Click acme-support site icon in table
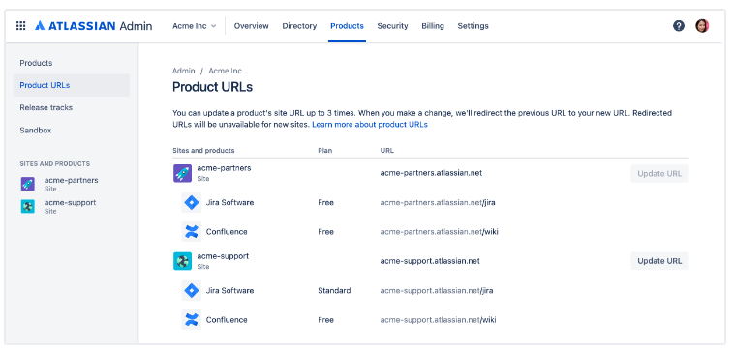733x352 pixels. pyautogui.click(x=182, y=261)
